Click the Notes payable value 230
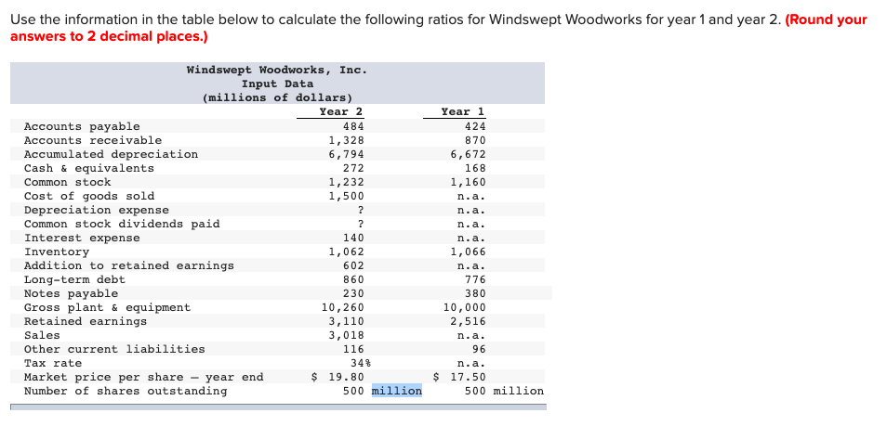Viewport: 887px width, 426px height. pos(353,293)
